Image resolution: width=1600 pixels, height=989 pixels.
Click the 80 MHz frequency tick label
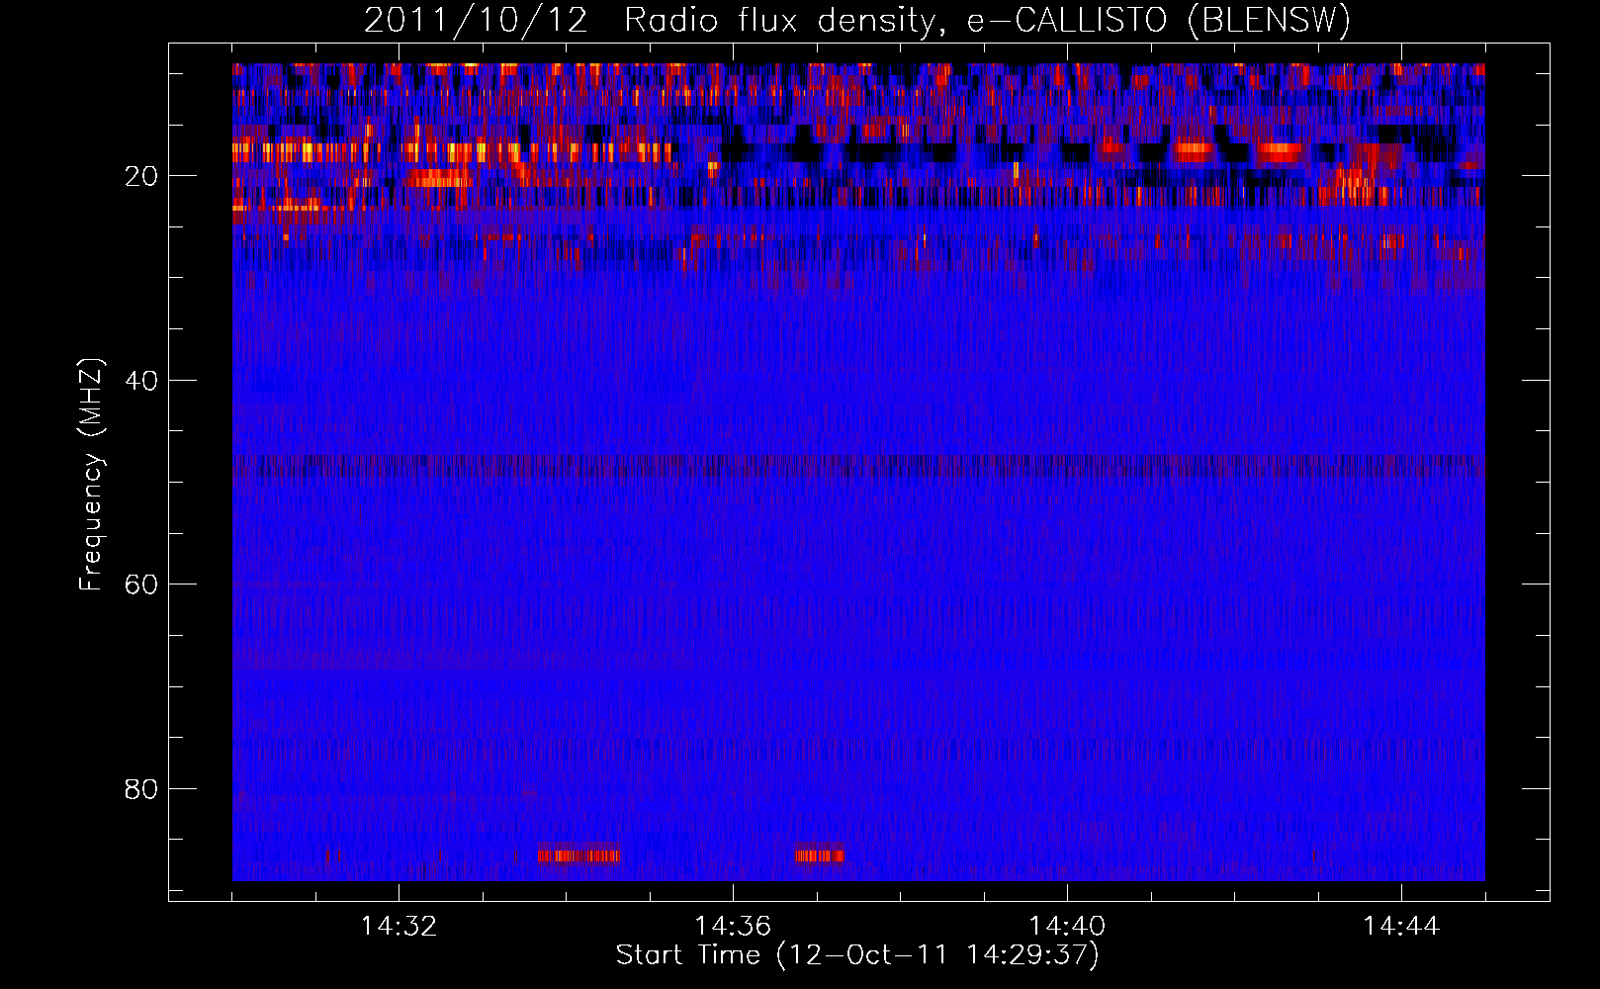[x=142, y=788]
